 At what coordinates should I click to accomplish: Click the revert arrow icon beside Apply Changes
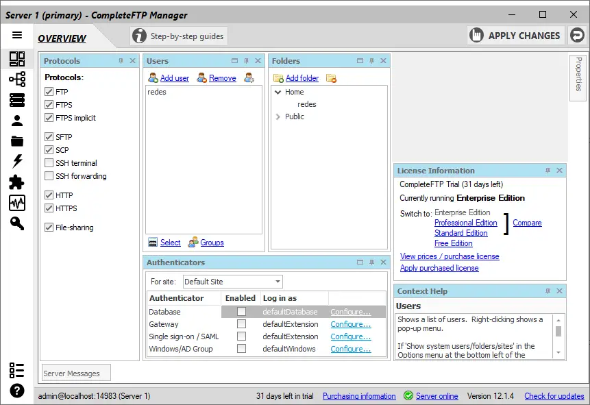(x=577, y=36)
